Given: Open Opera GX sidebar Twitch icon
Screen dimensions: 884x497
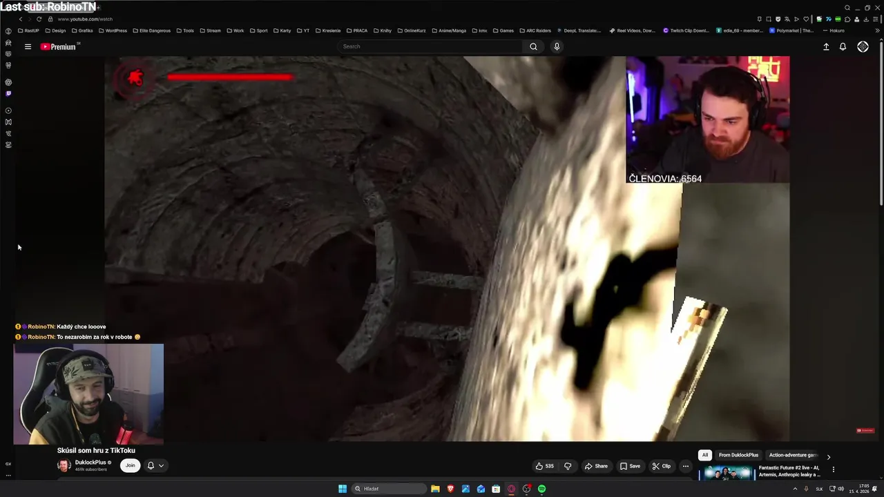Looking at the screenshot, I should point(8,93).
